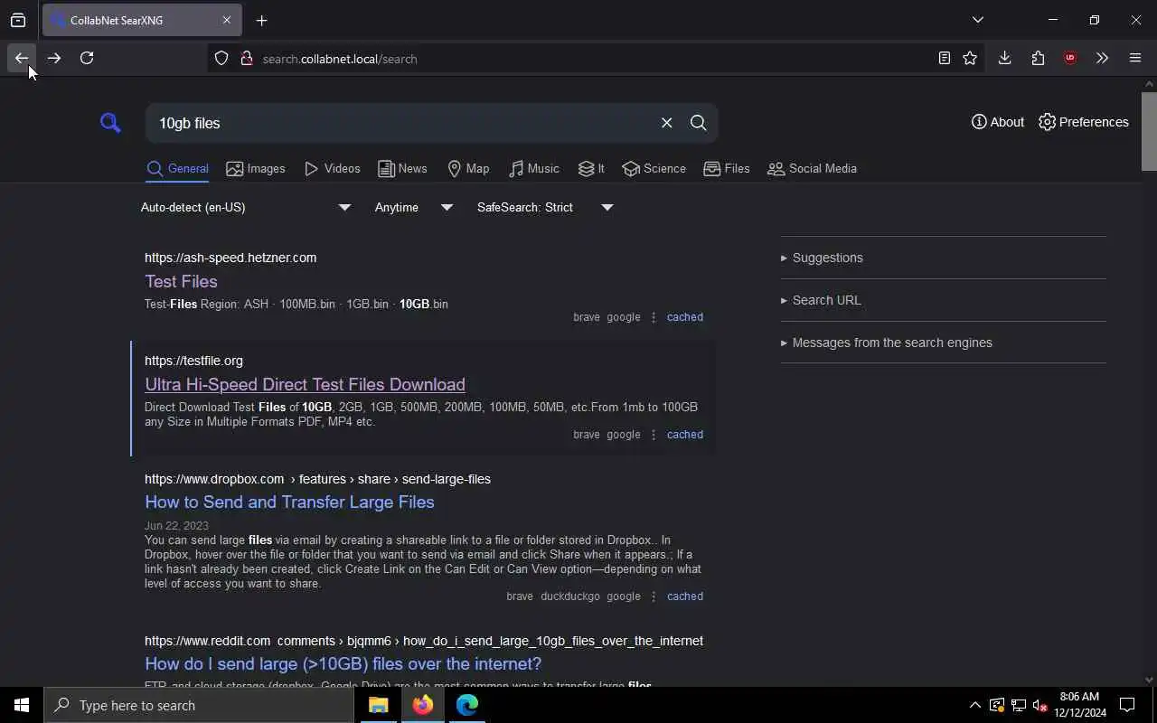Reload the current page
This screenshot has height=723, width=1157.
click(87, 58)
